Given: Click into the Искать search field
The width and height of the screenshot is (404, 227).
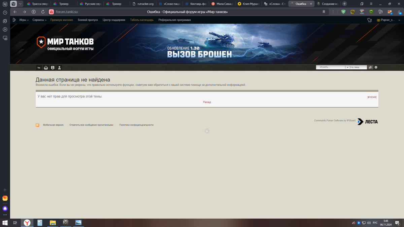Looking at the screenshot, I should click(x=331, y=67).
